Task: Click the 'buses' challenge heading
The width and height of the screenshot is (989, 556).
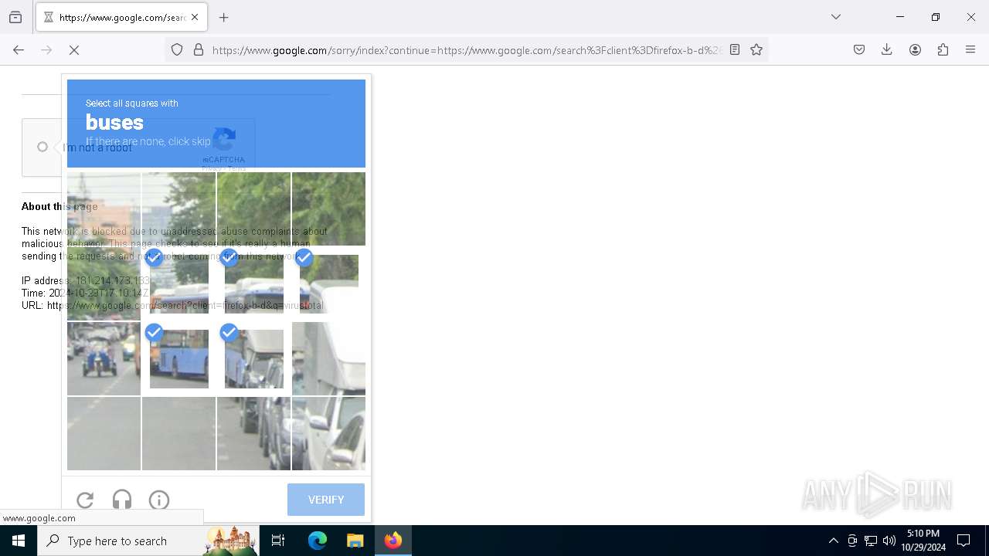Action: click(x=114, y=122)
